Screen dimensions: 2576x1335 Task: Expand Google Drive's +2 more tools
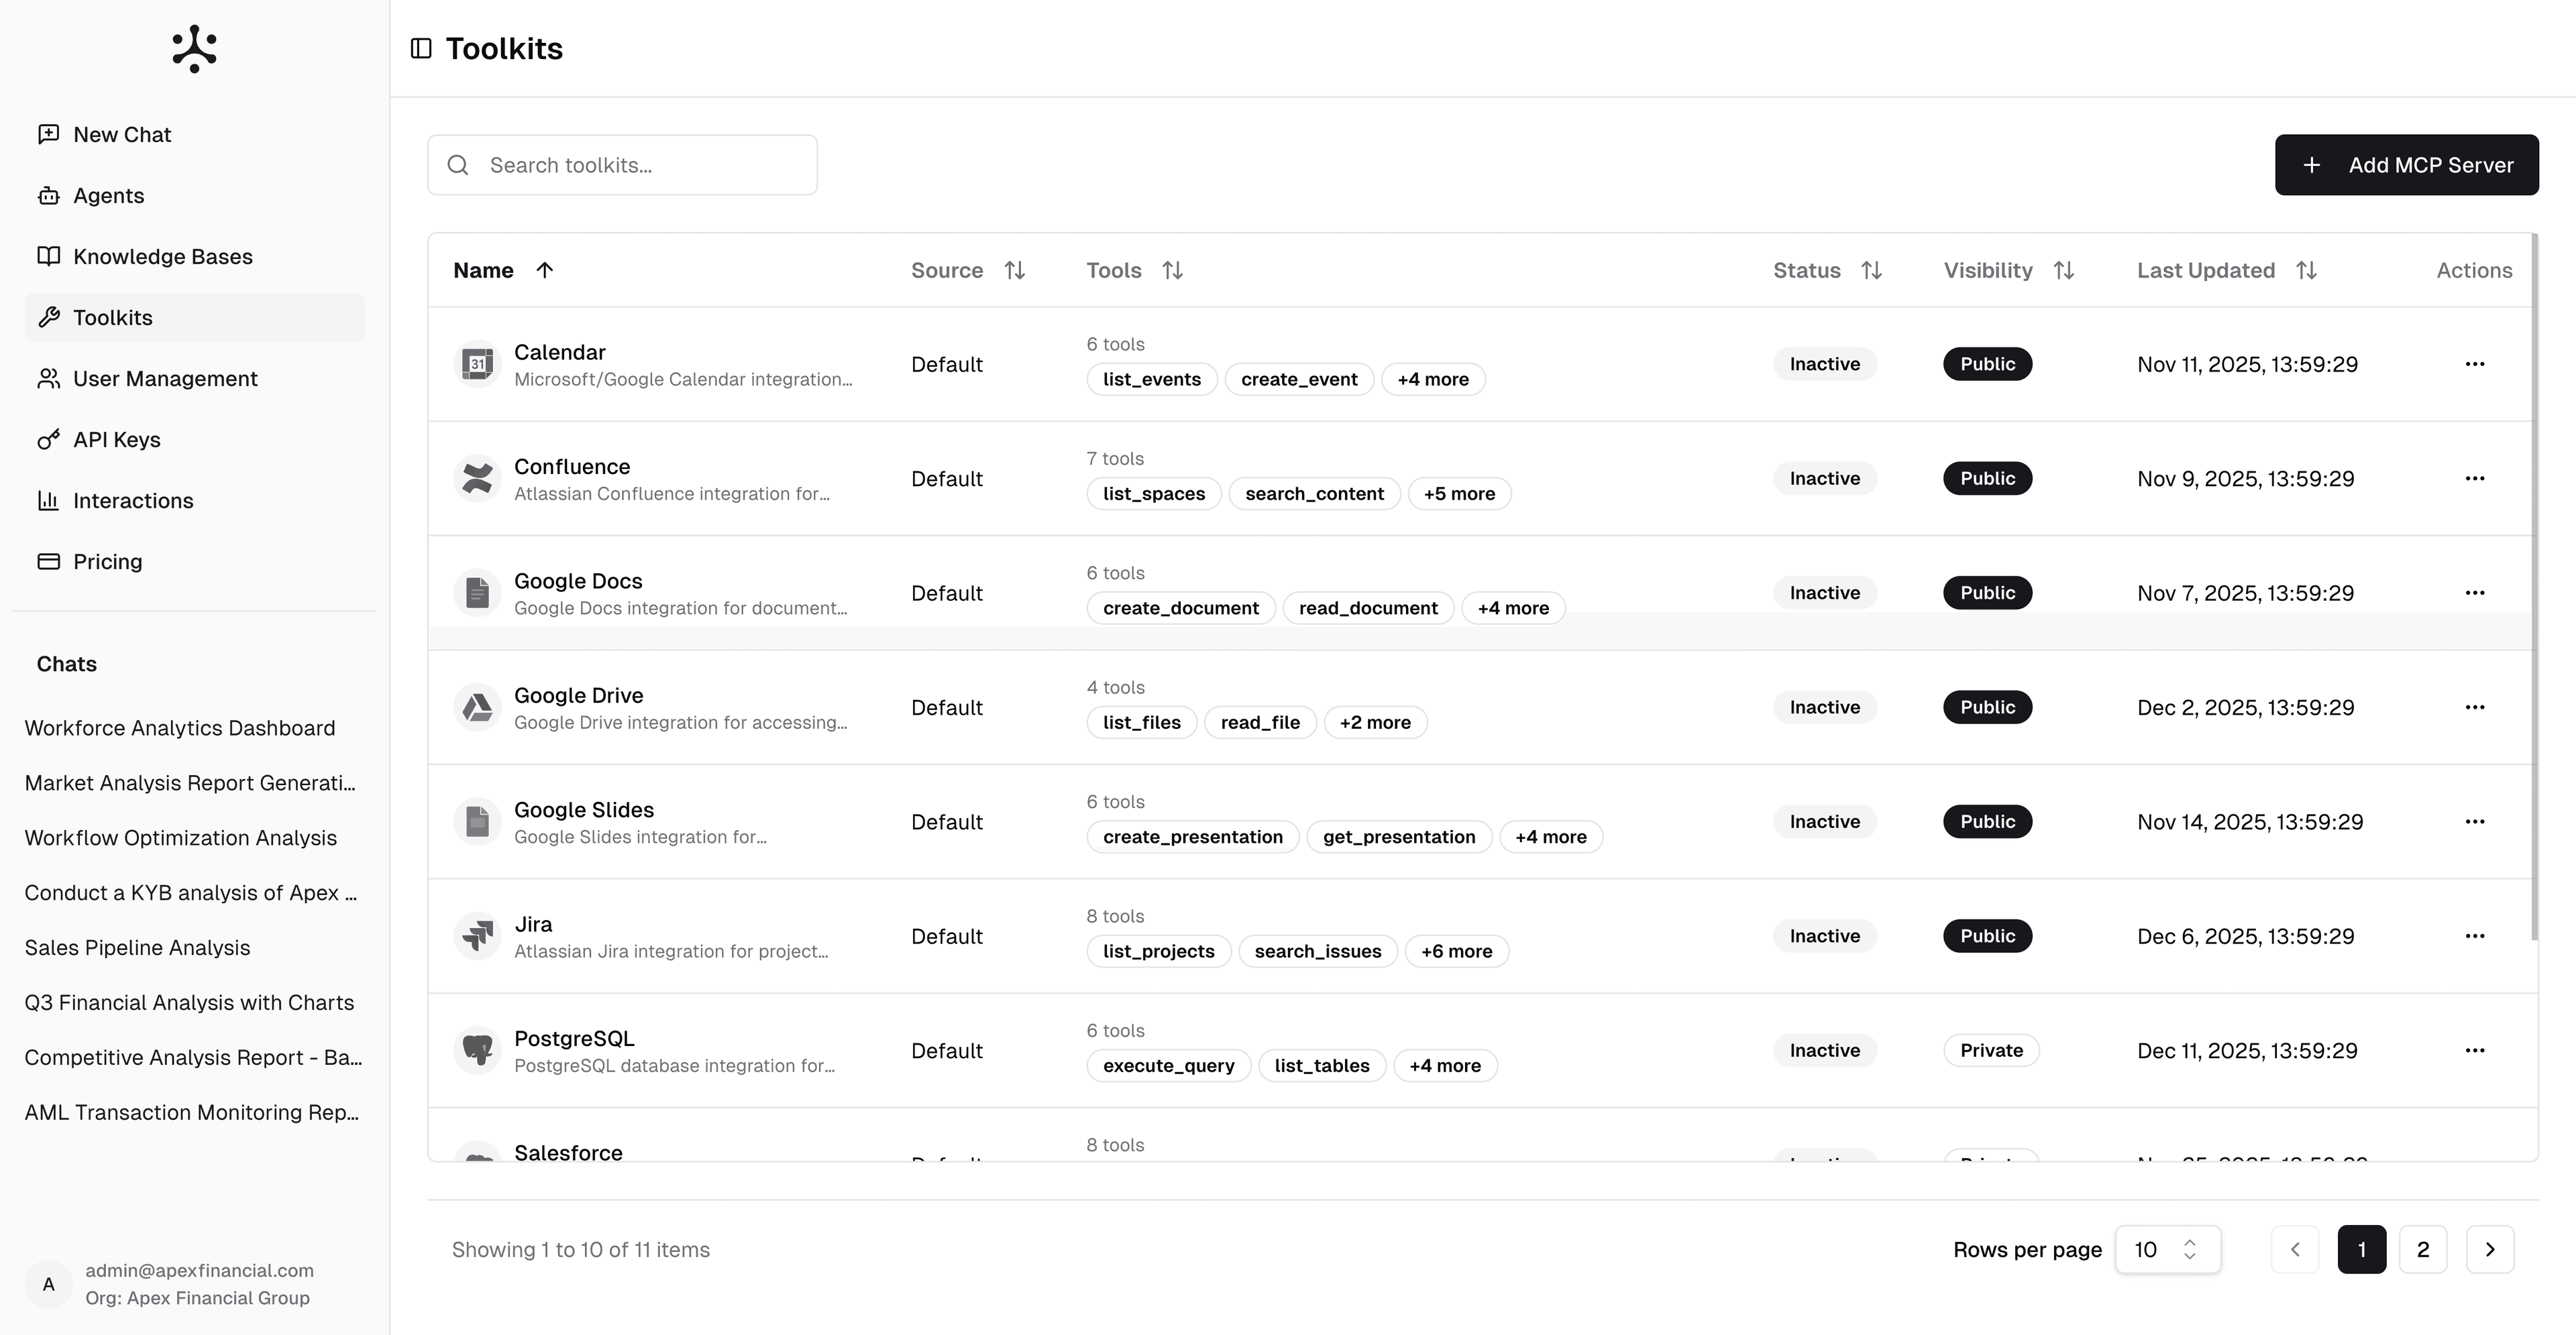point(1375,722)
